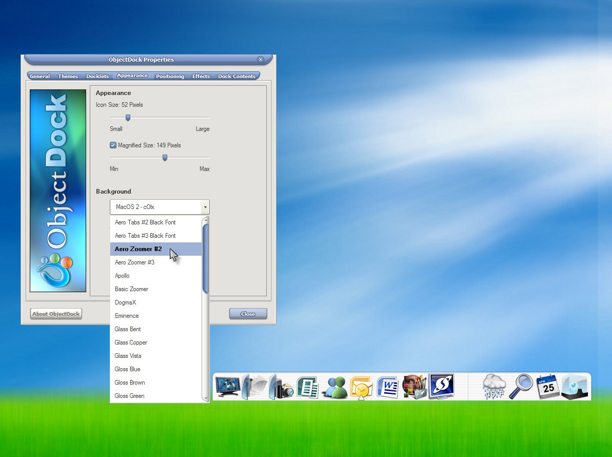
Task: Open the documents folder icon in dock
Action: (254, 387)
